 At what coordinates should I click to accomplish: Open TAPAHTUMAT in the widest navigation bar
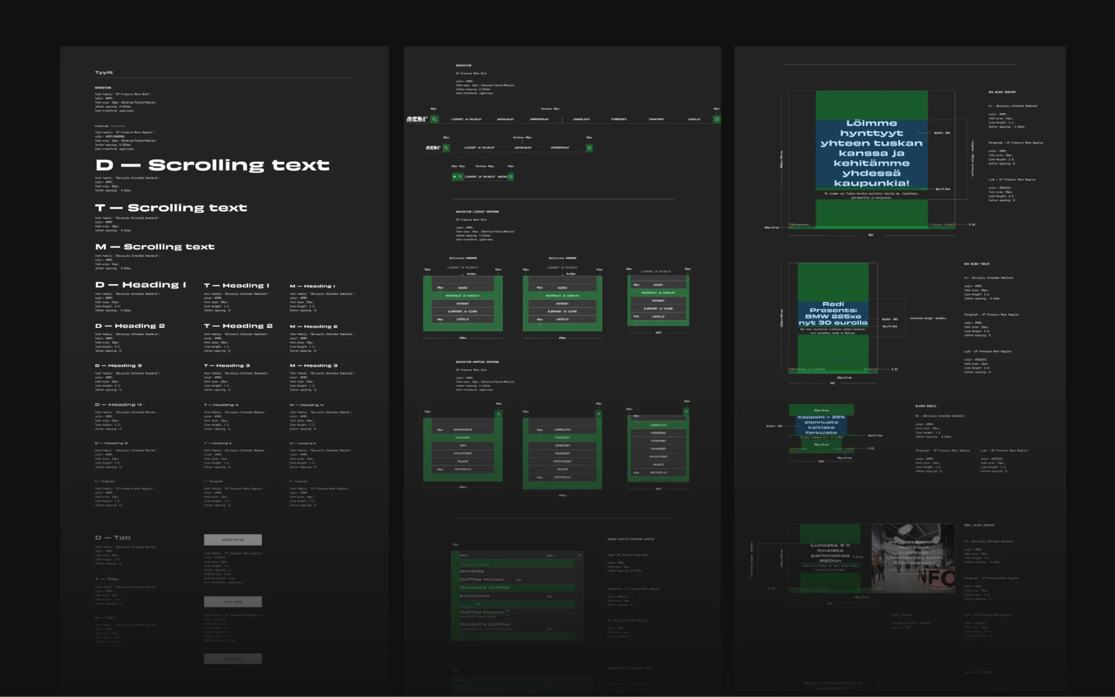point(656,119)
